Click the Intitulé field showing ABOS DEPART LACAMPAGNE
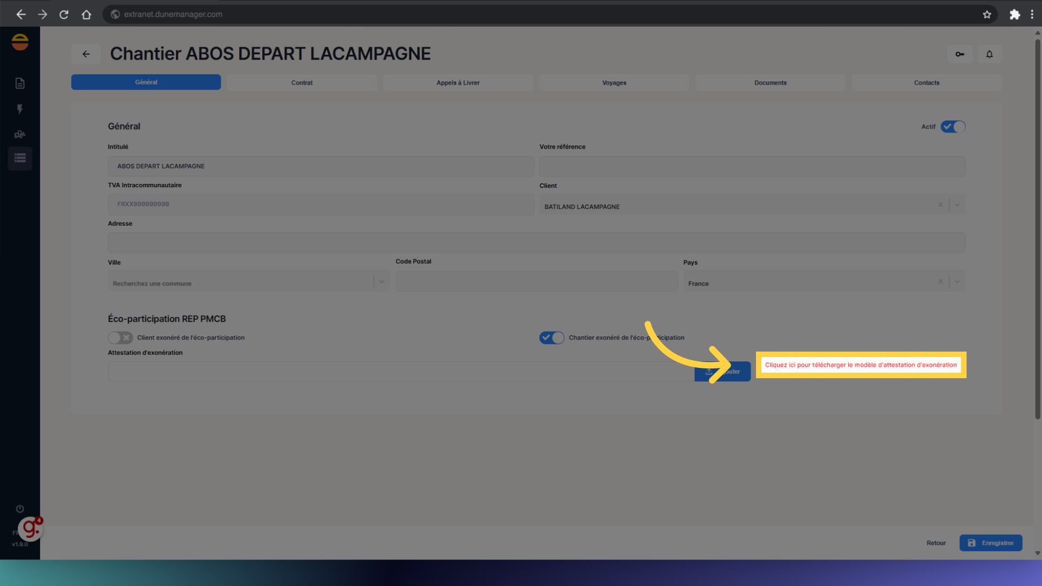 pyautogui.click(x=320, y=166)
